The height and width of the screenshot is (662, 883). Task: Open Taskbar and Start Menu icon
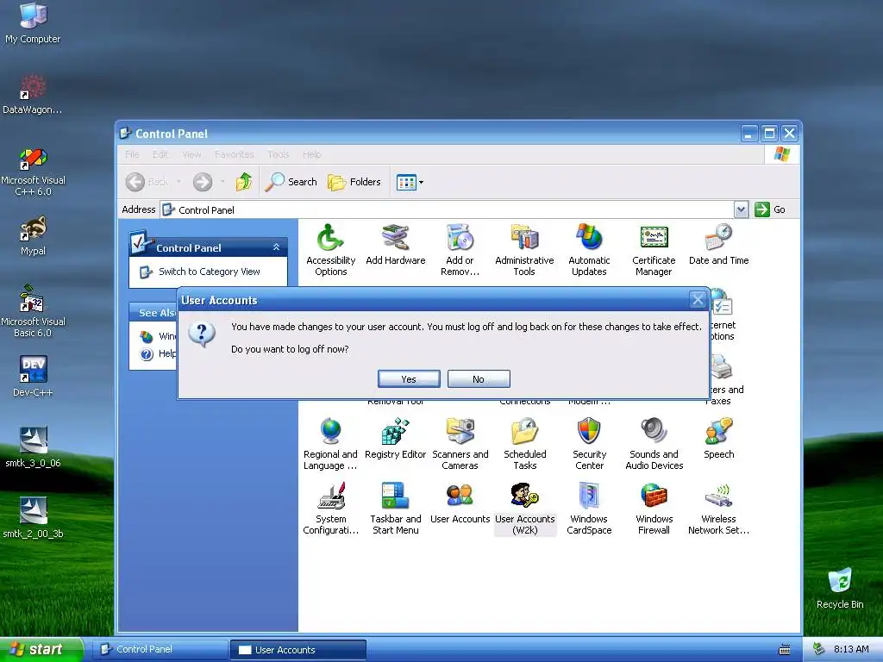395,509
